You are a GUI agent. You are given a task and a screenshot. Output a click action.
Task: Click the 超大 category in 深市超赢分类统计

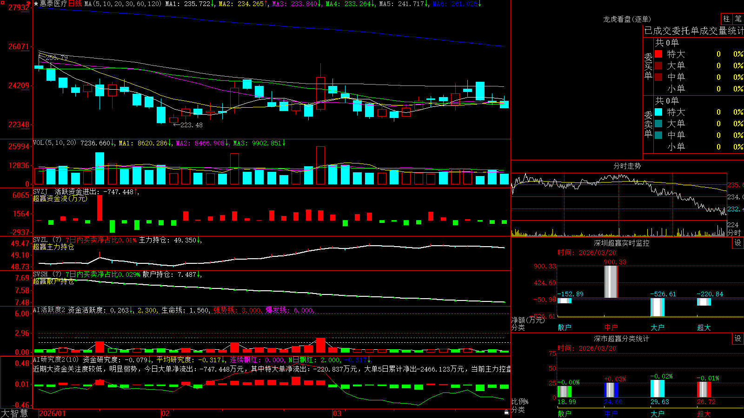[x=704, y=414]
